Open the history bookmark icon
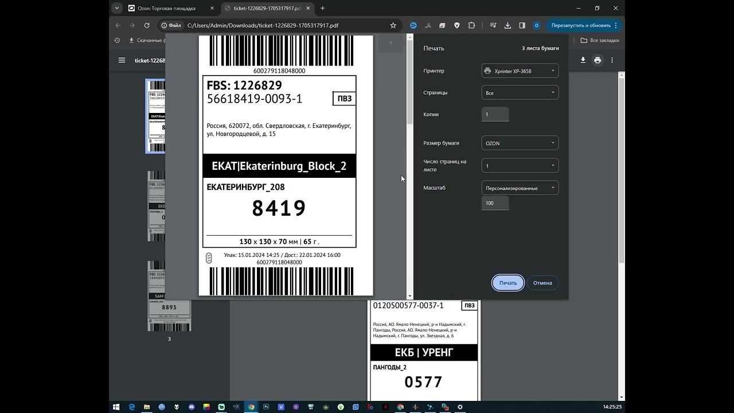 click(117, 41)
